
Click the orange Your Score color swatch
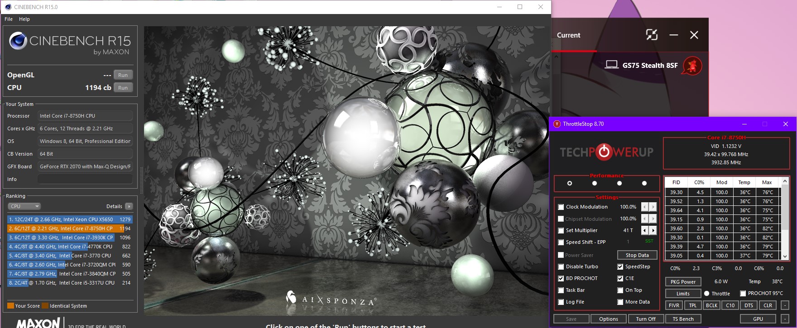[x=11, y=306]
